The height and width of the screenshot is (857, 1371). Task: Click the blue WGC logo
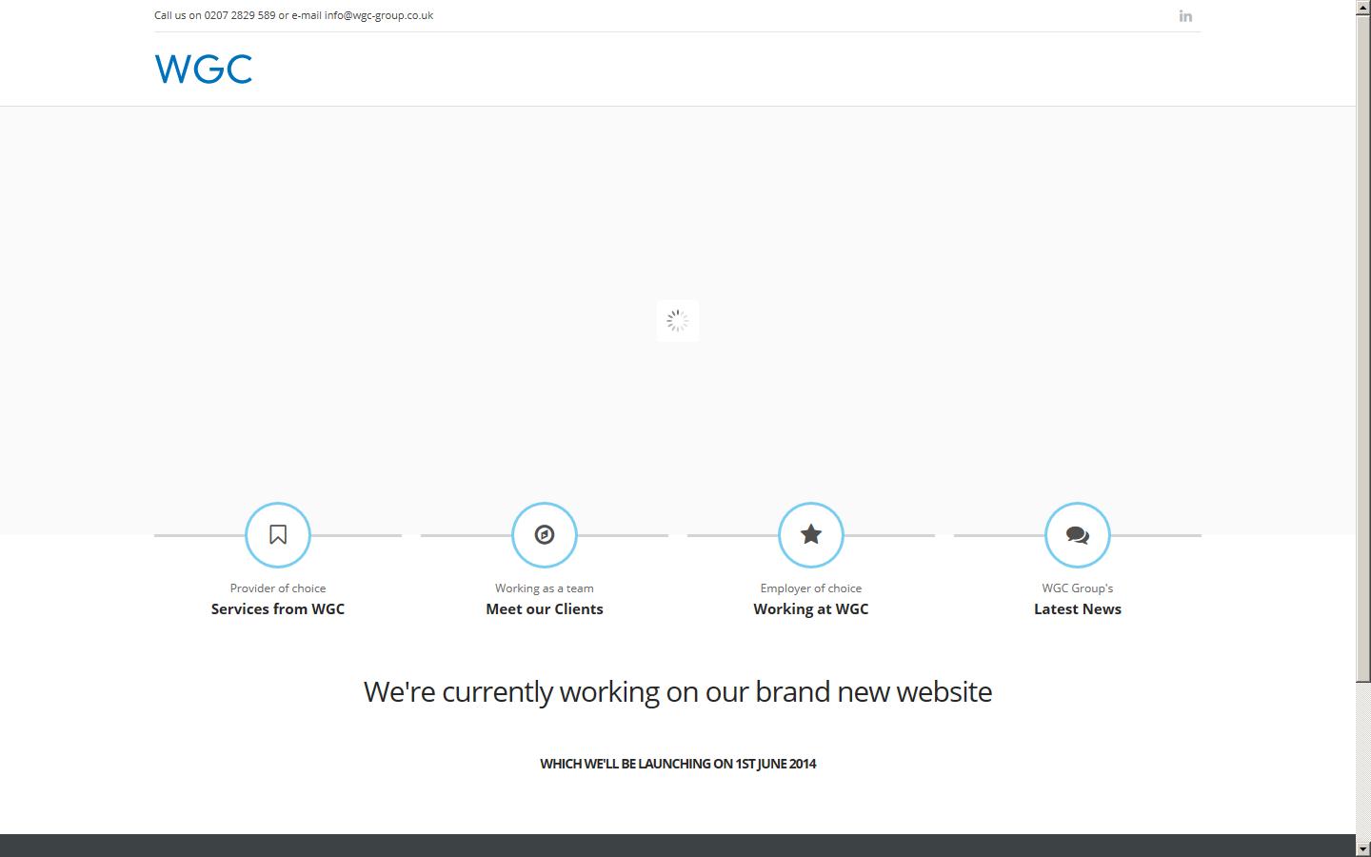203,68
